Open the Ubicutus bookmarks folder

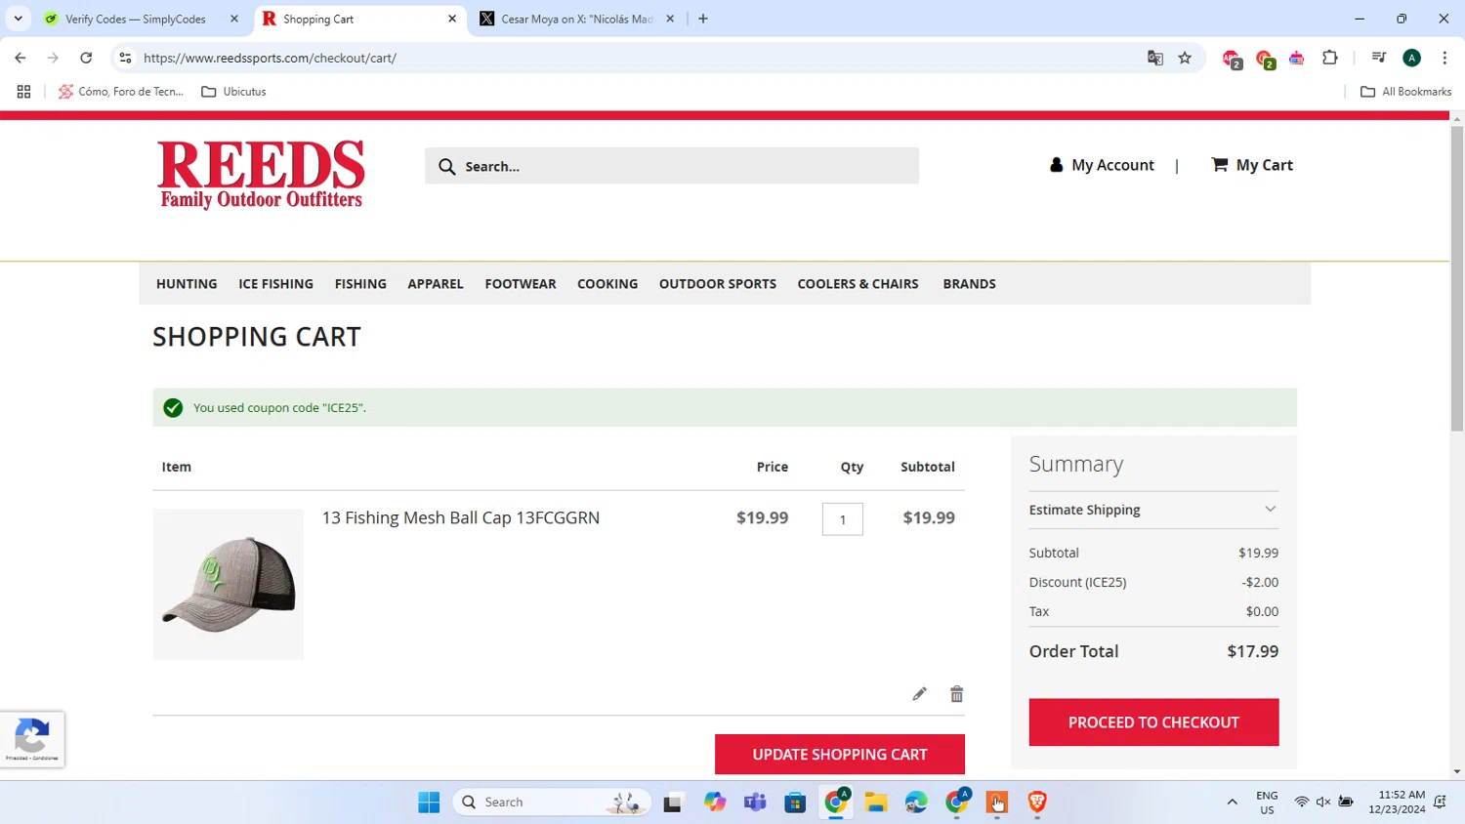pos(233,92)
